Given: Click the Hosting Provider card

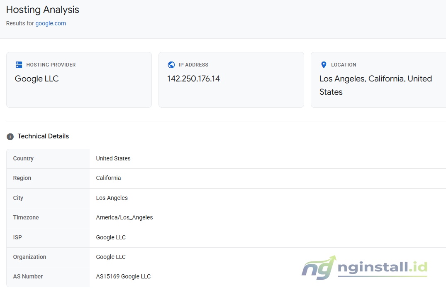Looking at the screenshot, I should 79,80.
